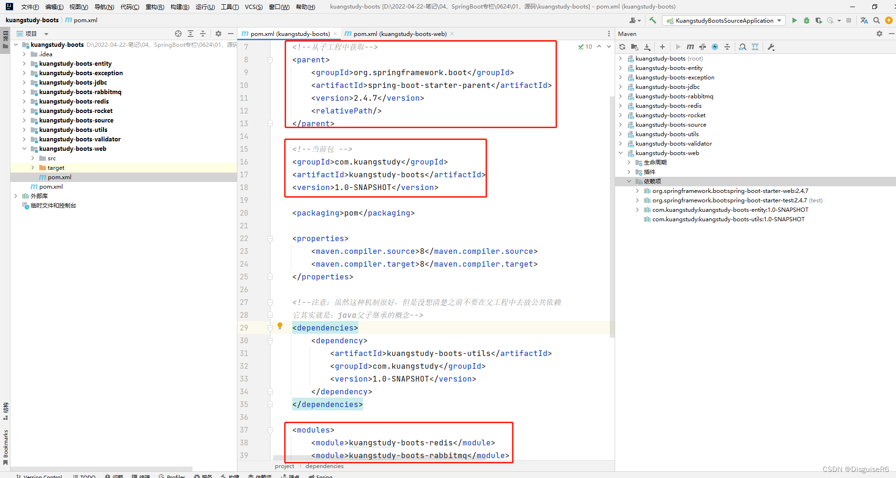The width and height of the screenshot is (896, 478).
Task: Switch to pom.xml (kuangstudy-boots-web) tab
Action: pos(399,34)
